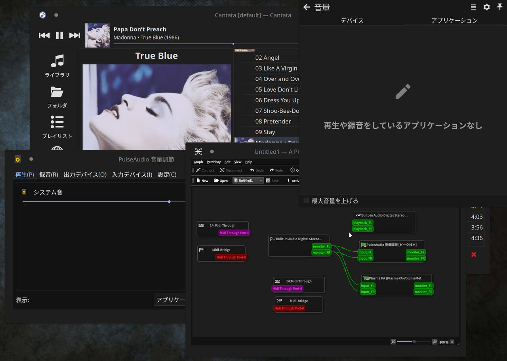Click the back arrow in the 音量 panel
The width and height of the screenshot is (507, 361).
(x=307, y=7)
